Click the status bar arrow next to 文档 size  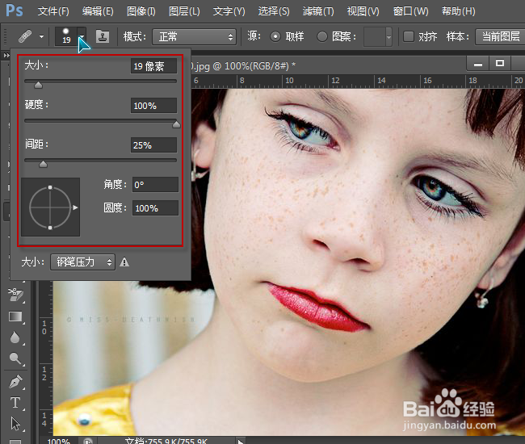point(241,442)
